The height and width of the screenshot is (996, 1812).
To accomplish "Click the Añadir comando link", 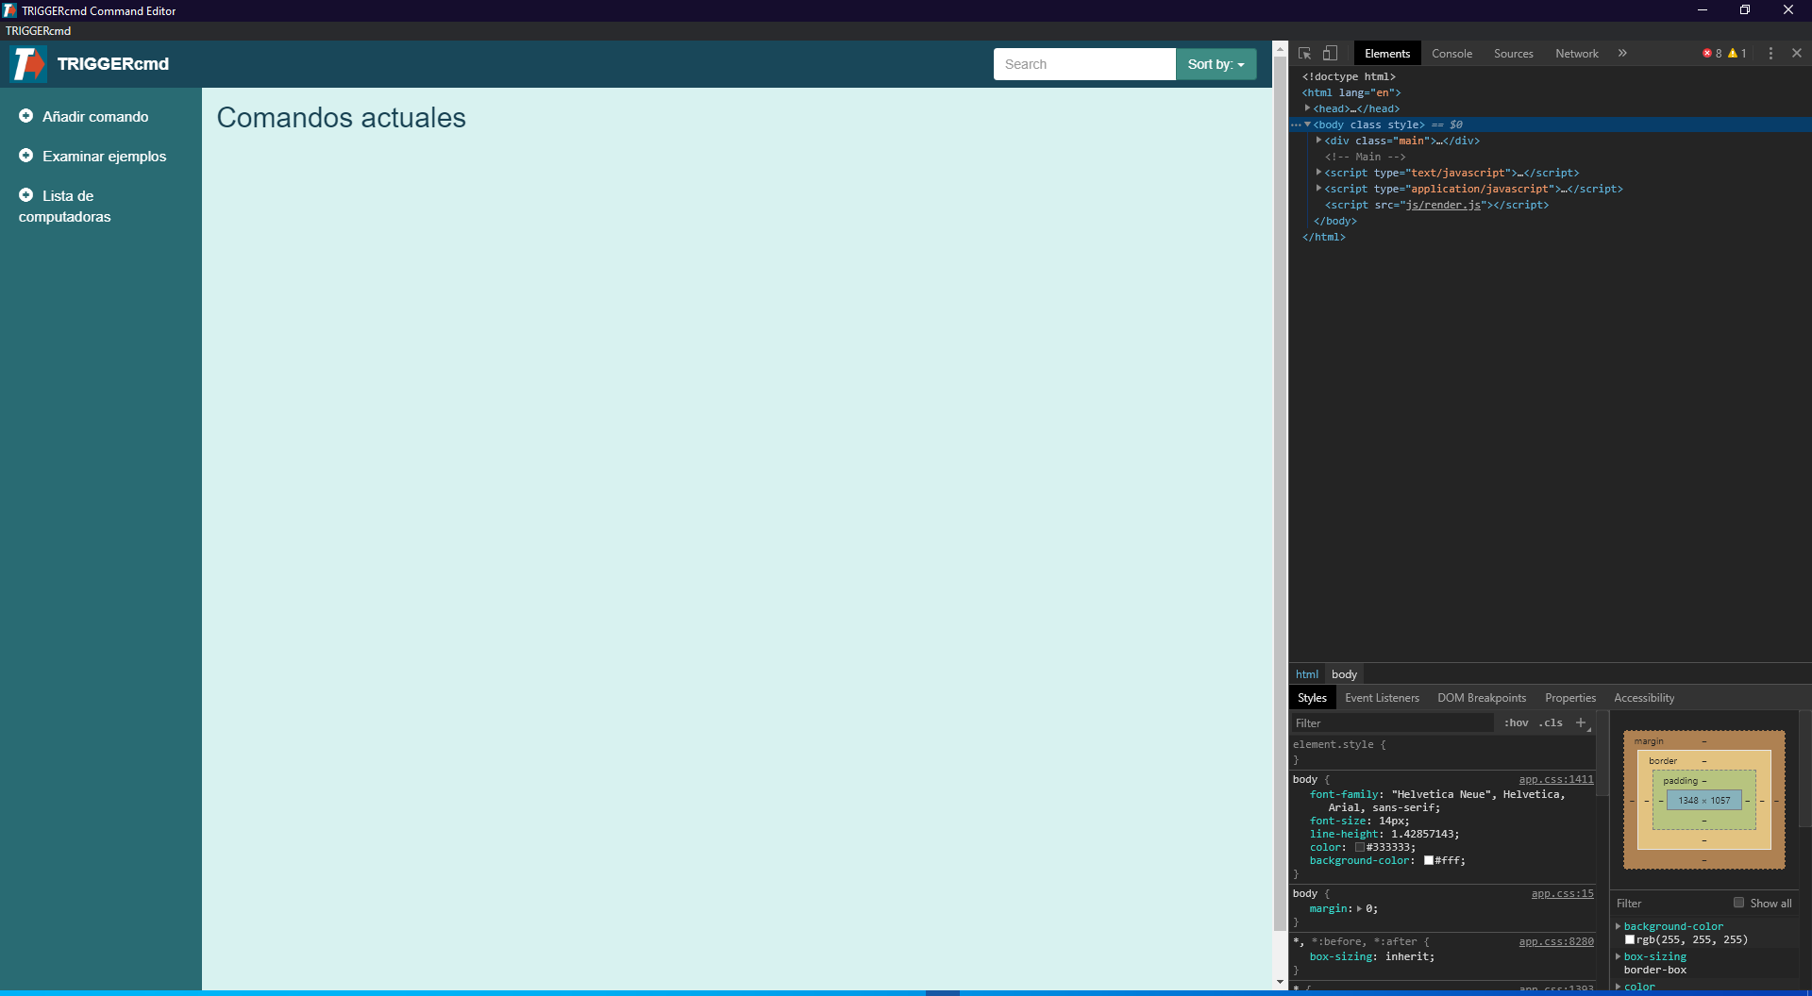I will (95, 116).
